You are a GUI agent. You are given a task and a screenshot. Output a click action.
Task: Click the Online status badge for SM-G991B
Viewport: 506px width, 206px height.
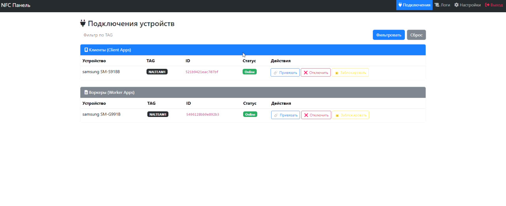click(x=250, y=114)
